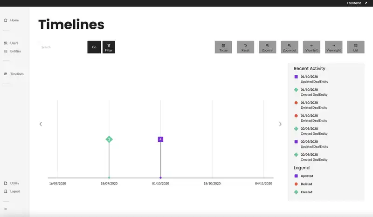Open Entities in sidebar
The image size is (373, 217).
pos(15,51)
